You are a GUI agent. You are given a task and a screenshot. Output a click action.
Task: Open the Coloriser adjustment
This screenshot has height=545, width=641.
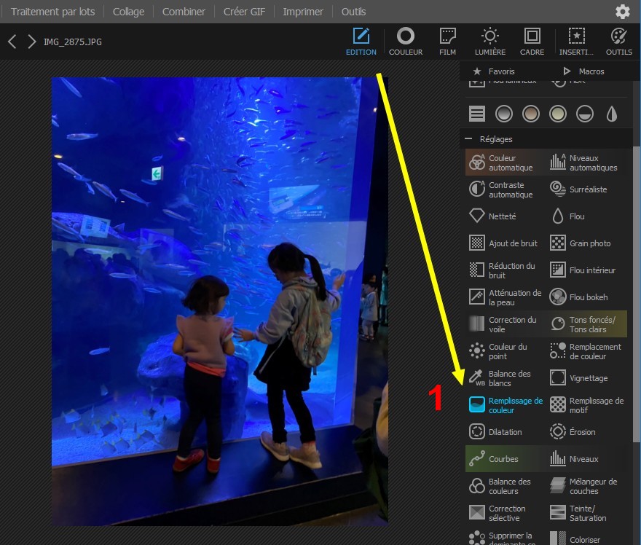(x=586, y=538)
